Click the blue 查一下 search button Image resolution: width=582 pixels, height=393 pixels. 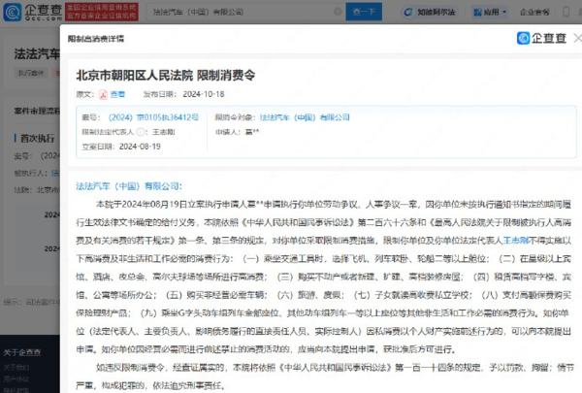[364, 12]
